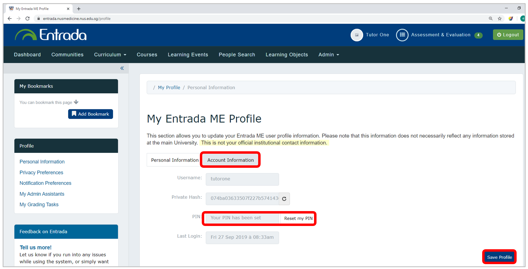
Task: Click the highlighted 'not your official institutional' notice
Action: click(264, 143)
